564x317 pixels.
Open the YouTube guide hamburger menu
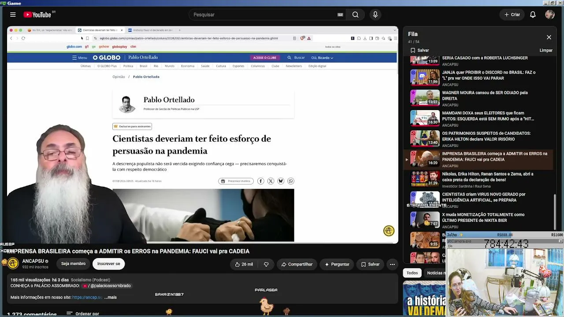pyautogui.click(x=13, y=15)
